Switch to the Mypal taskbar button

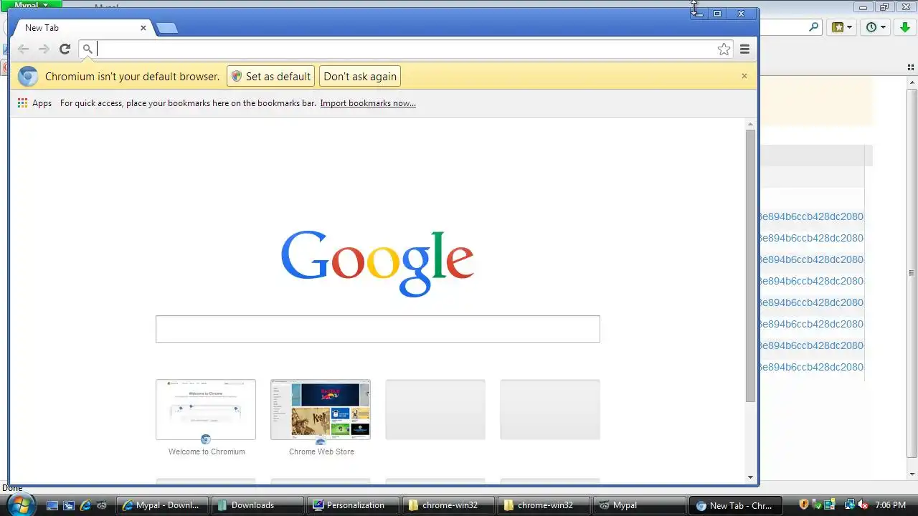click(x=640, y=505)
